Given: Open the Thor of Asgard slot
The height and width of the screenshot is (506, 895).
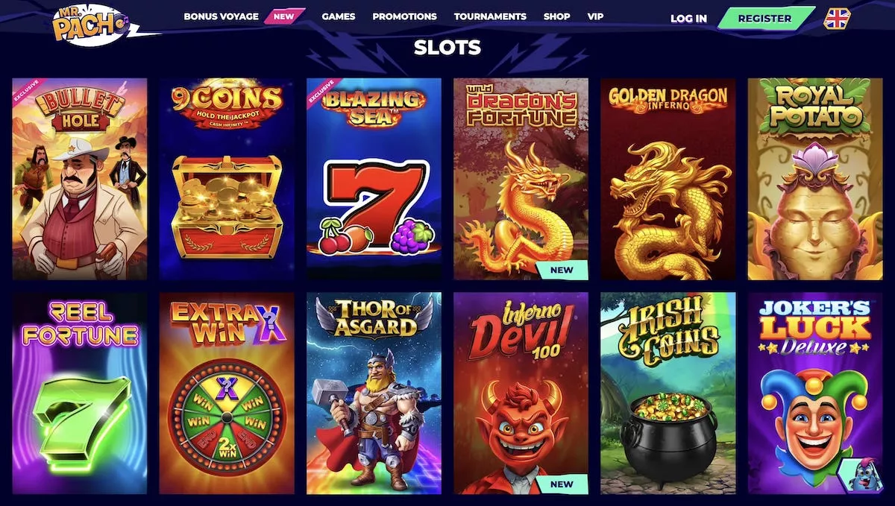Looking at the screenshot, I should pos(374,393).
